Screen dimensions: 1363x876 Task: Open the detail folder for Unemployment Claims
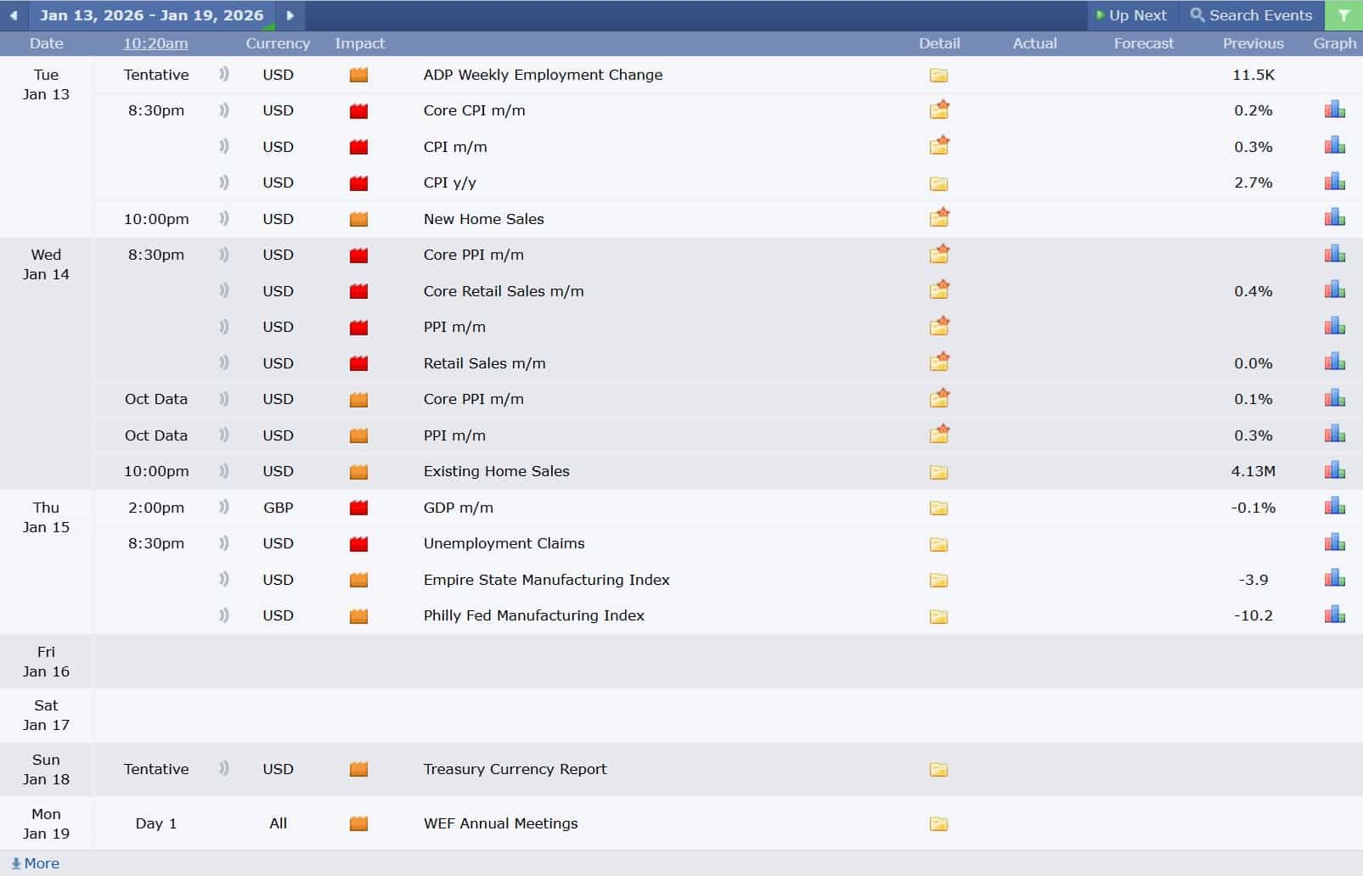tap(938, 544)
